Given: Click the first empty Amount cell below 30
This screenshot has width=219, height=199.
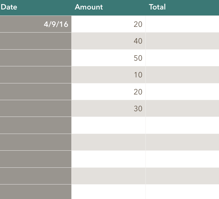Looking at the screenshot, I should (x=109, y=125).
